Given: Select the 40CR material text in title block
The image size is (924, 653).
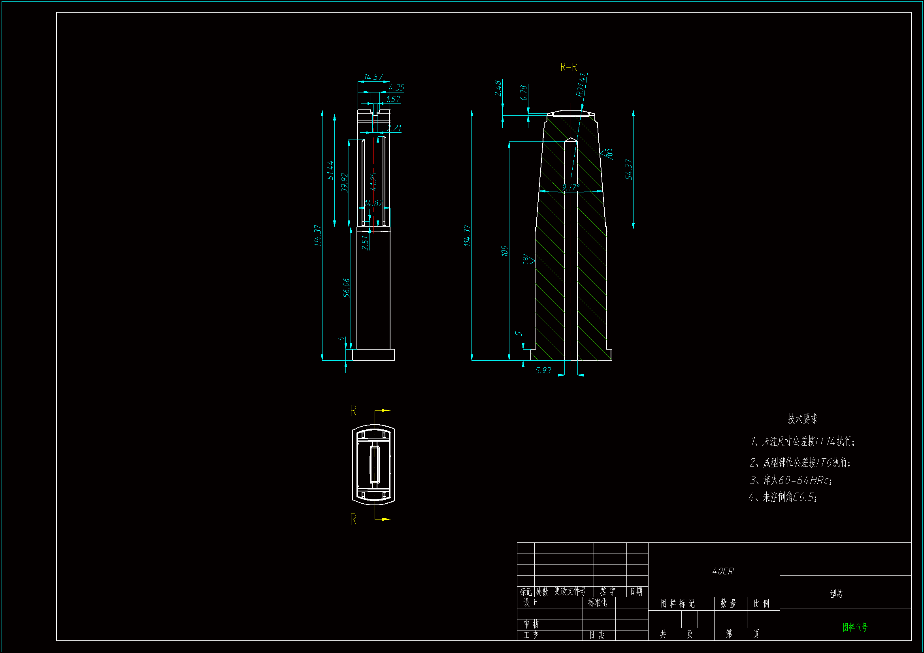Looking at the screenshot, I should pyautogui.click(x=723, y=571).
